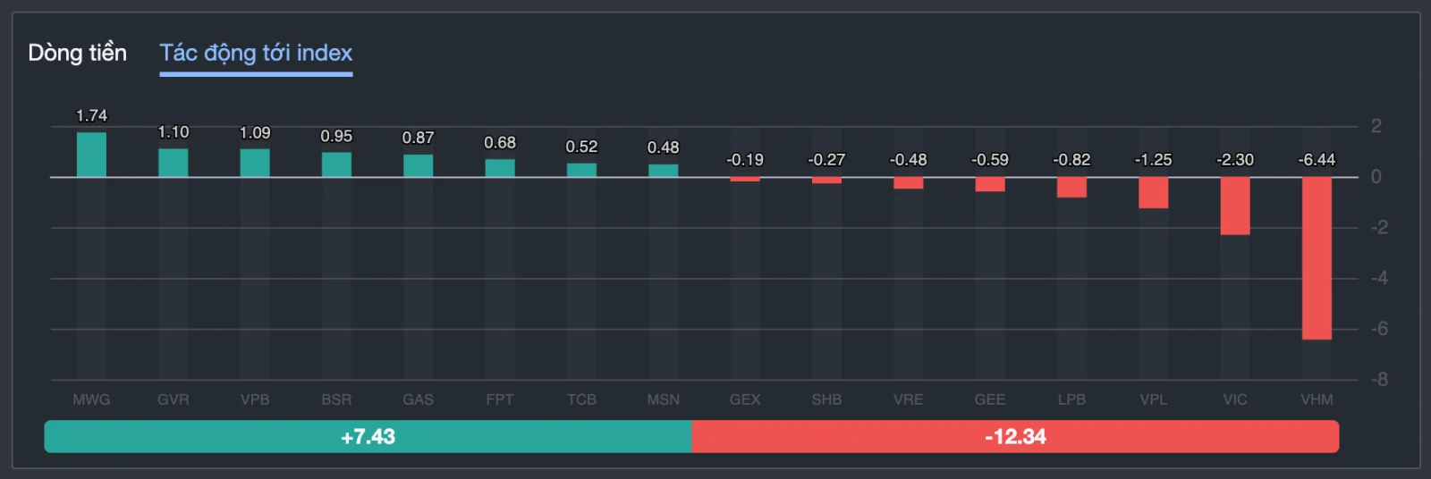Image resolution: width=1431 pixels, height=479 pixels.
Task: Click the 1.74 value label above MWG
Action: [91, 116]
